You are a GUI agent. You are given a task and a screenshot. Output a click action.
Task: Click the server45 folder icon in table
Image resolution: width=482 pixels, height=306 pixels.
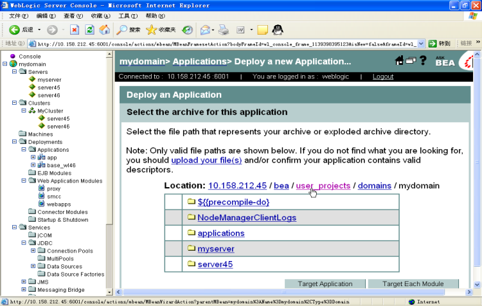(192, 264)
